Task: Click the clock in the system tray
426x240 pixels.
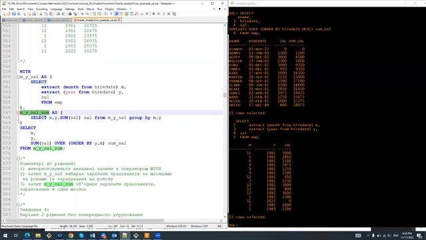Action: tap(407, 235)
